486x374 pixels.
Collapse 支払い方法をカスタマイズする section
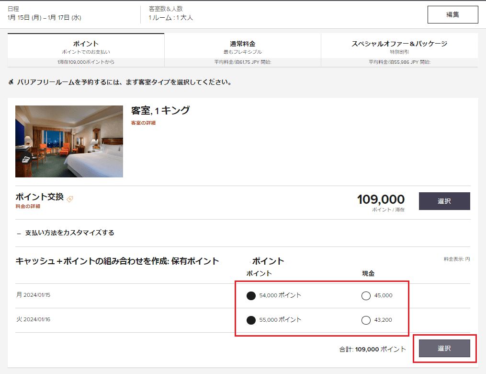click(66, 233)
